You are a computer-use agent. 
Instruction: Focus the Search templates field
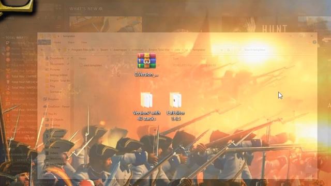pyautogui.click(x=255, y=50)
